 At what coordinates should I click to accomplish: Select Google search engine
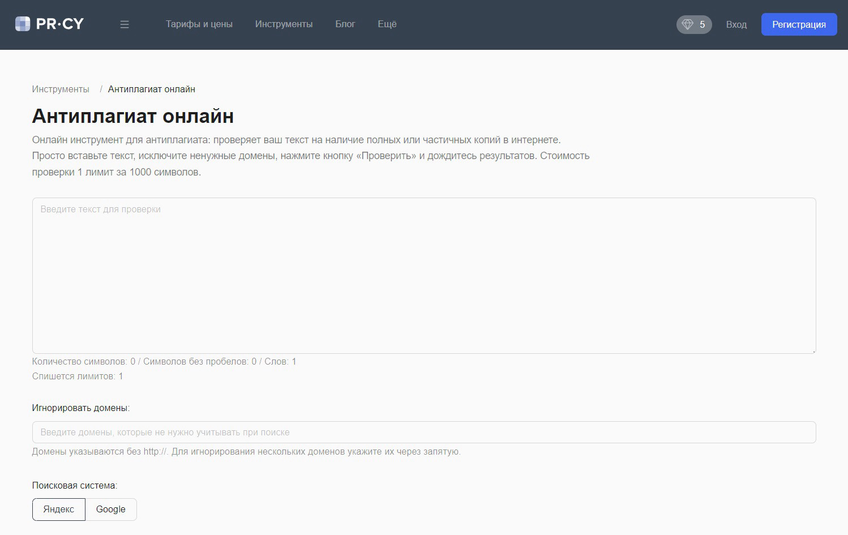[x=111, y=509]
